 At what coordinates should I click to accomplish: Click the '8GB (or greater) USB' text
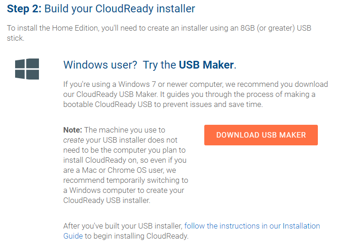point(276,28)
